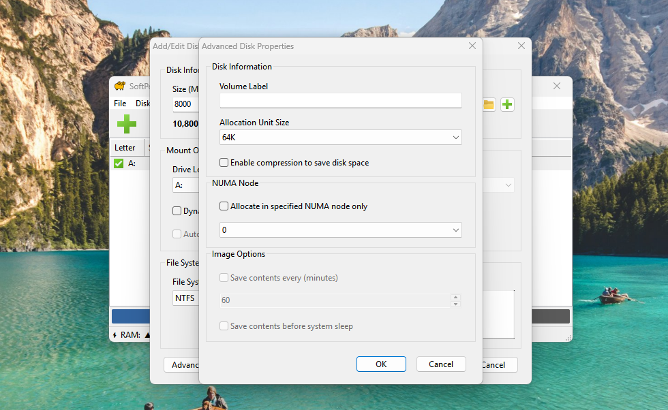This screenshot has height=410, width=668.
Task: Click Cancel in Advanced Disk Properties dialog
Action: click(x=441, y=364)
